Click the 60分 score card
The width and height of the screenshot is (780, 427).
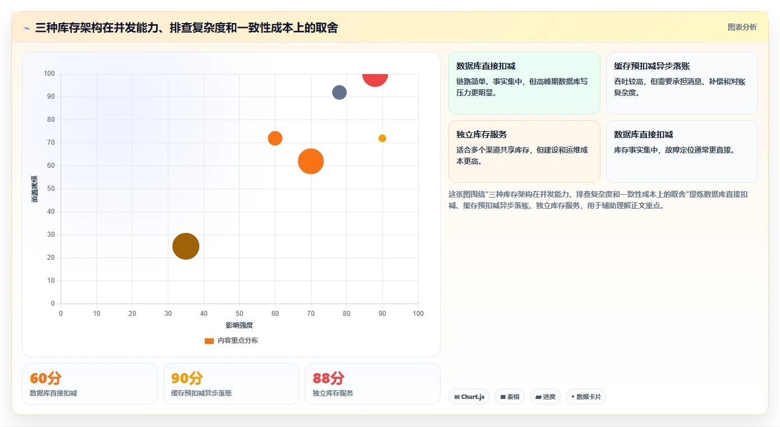tap(90, 384)
